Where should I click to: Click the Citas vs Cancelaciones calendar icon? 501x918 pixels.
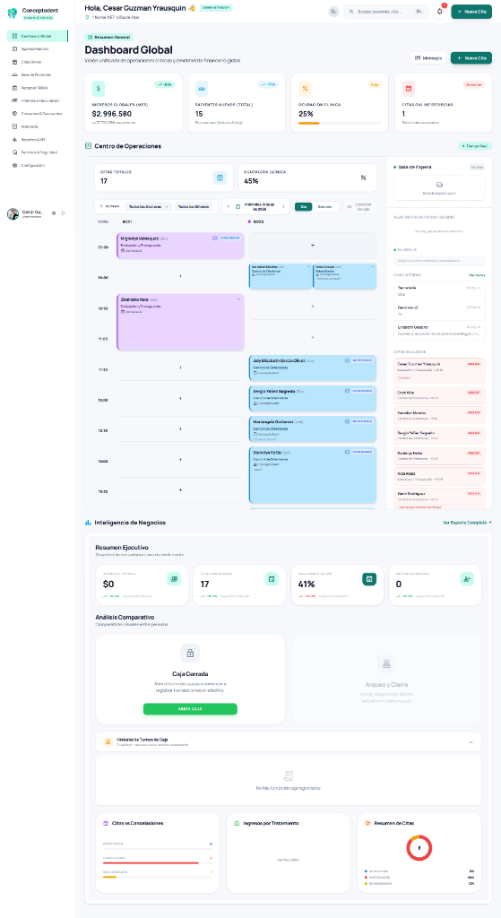point(106,823)
